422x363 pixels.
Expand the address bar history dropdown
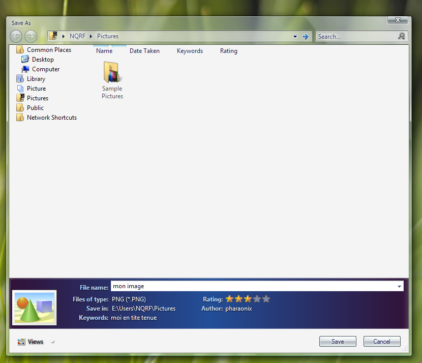295,37
